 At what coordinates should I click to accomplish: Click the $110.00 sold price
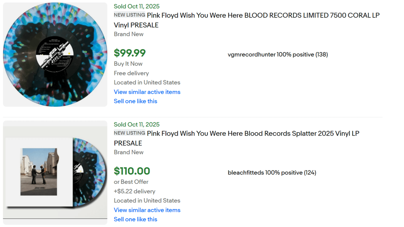pos(132,171)
